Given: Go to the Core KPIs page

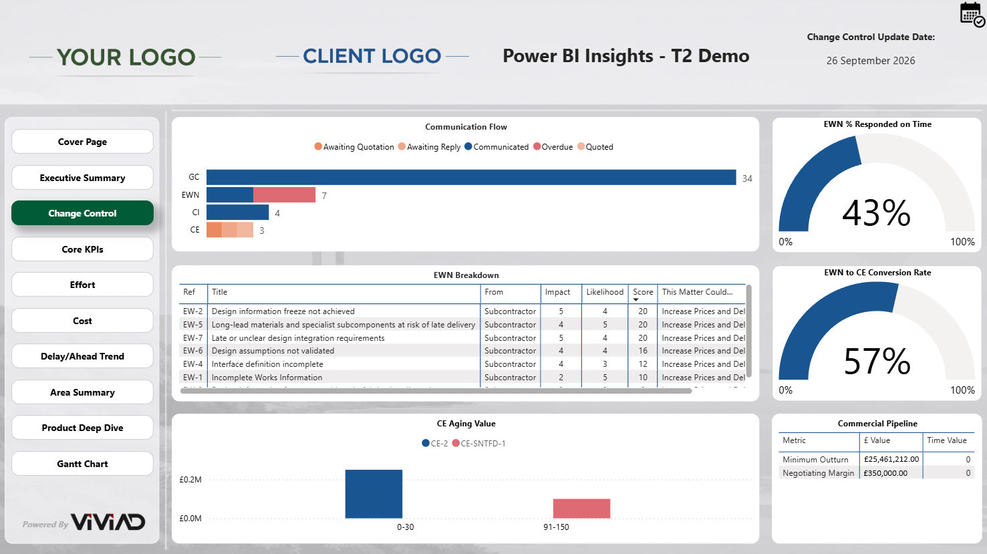Looking at the screenshot, I should tap(82, 249).
